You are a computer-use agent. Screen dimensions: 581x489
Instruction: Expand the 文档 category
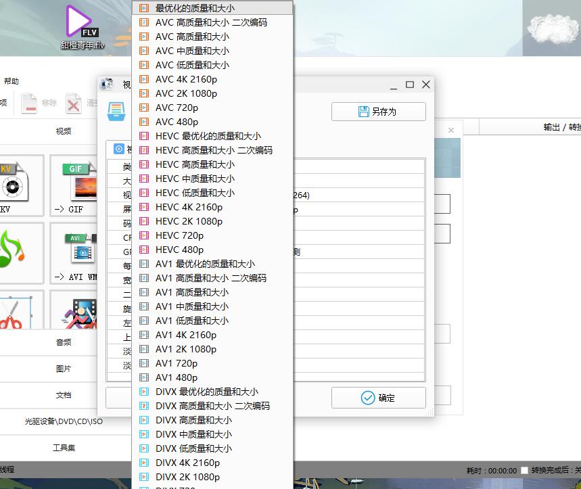[64, 395]
